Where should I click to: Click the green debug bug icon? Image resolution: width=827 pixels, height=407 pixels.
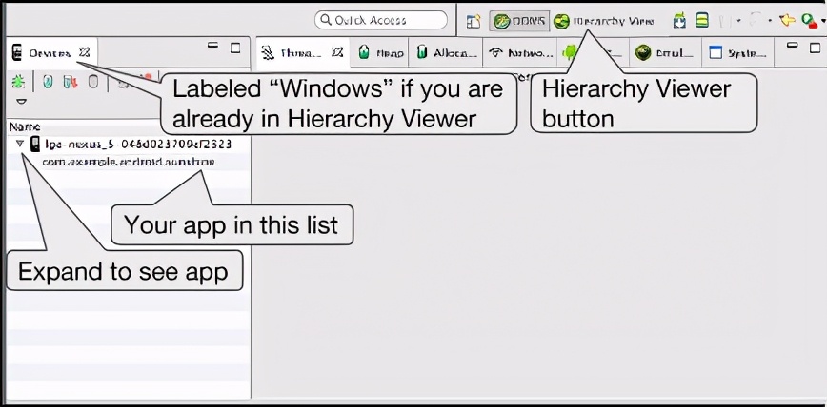click(x=18, y=82)
